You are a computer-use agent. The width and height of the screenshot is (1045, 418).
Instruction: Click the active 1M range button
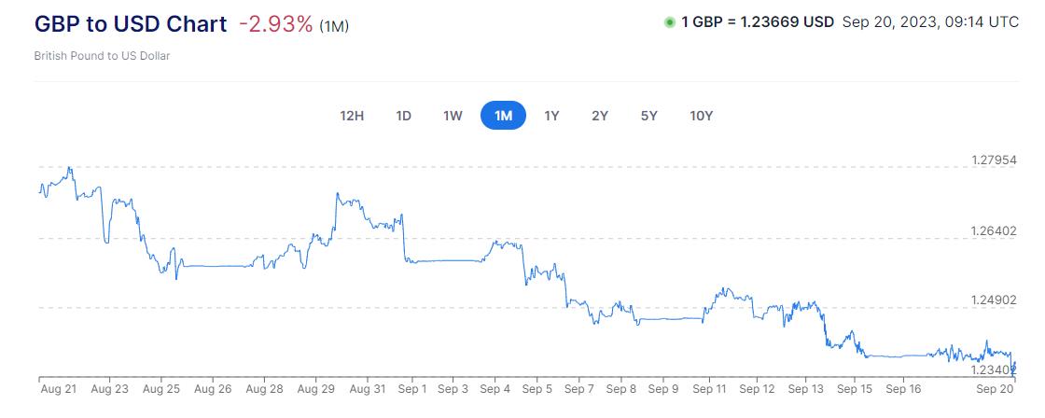pos(503,116)
